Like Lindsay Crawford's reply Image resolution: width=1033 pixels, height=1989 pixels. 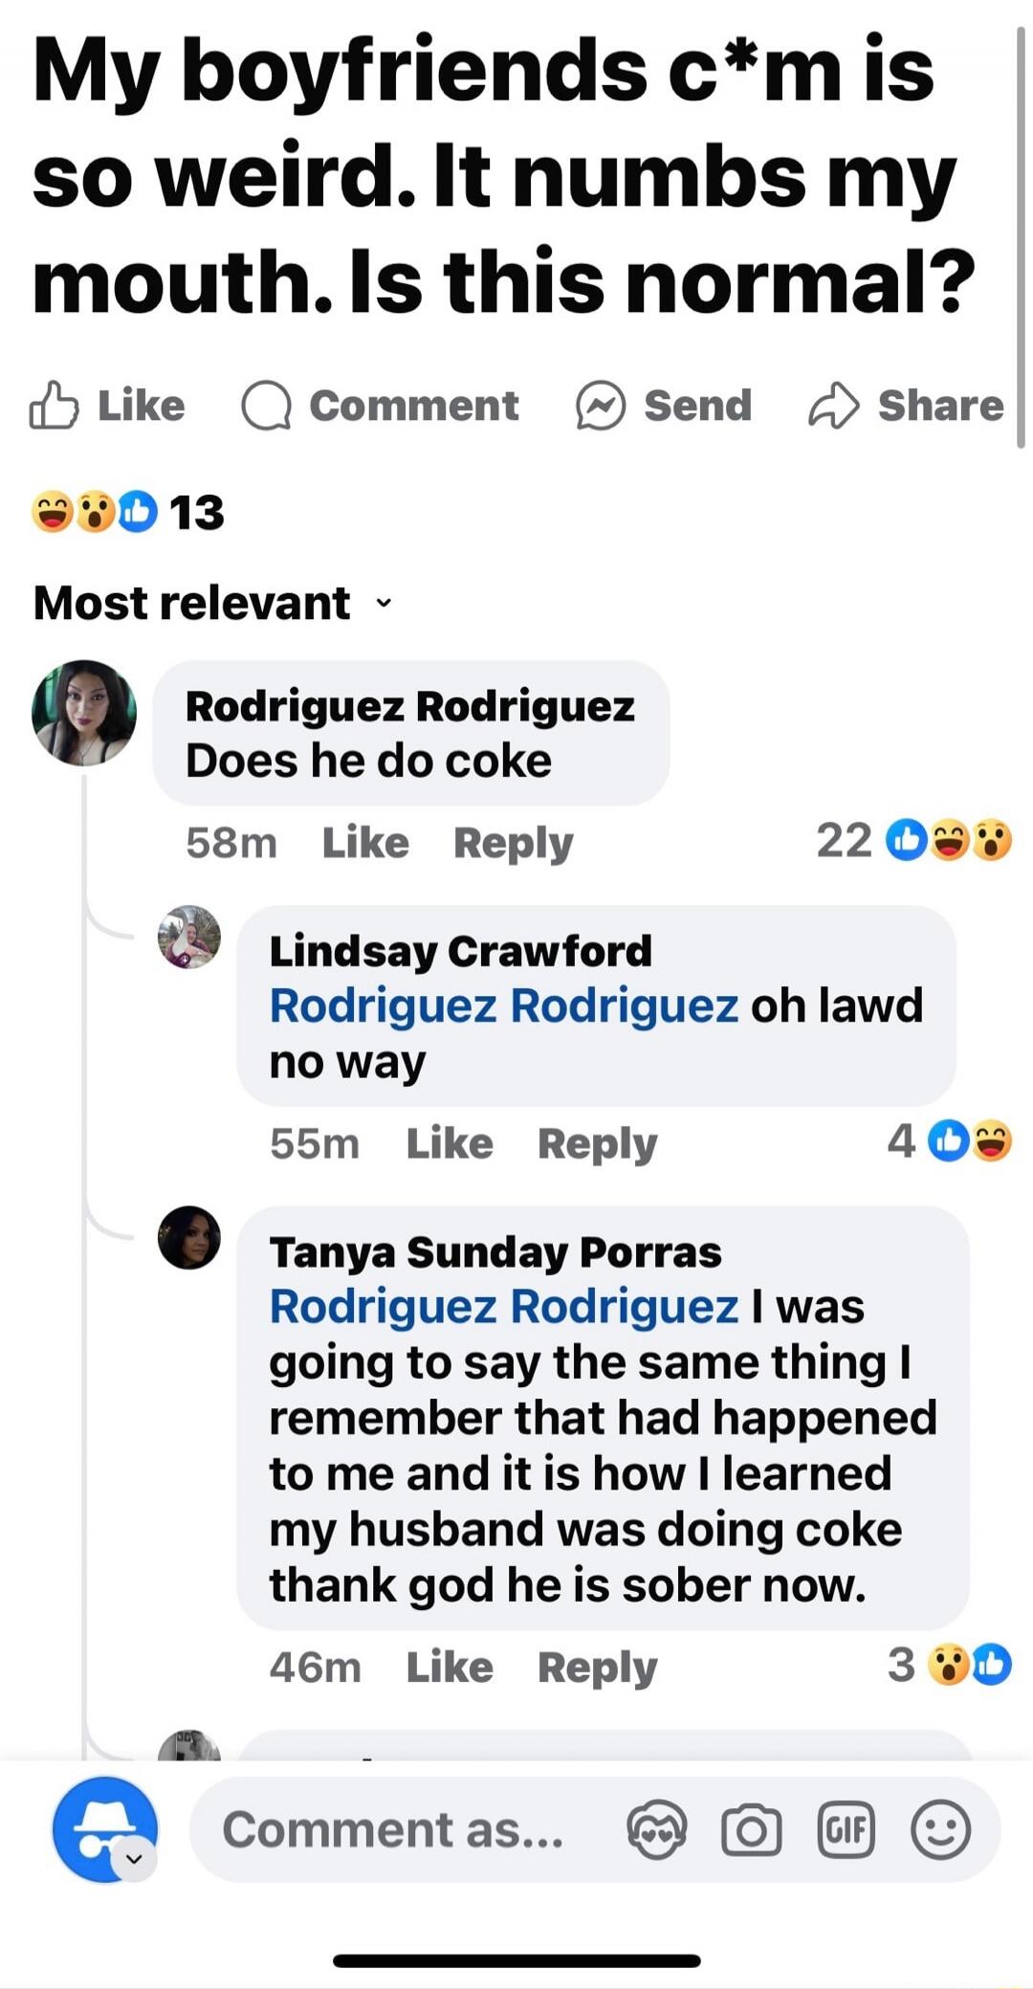(450, 1143)
